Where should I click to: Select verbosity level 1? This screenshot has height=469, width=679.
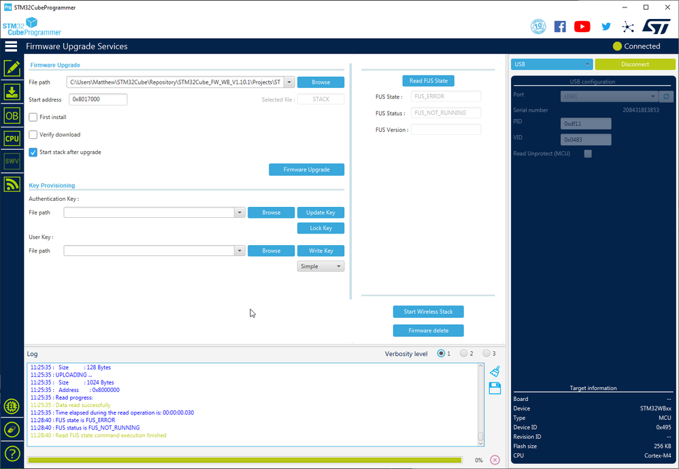[x=441, y=353]
